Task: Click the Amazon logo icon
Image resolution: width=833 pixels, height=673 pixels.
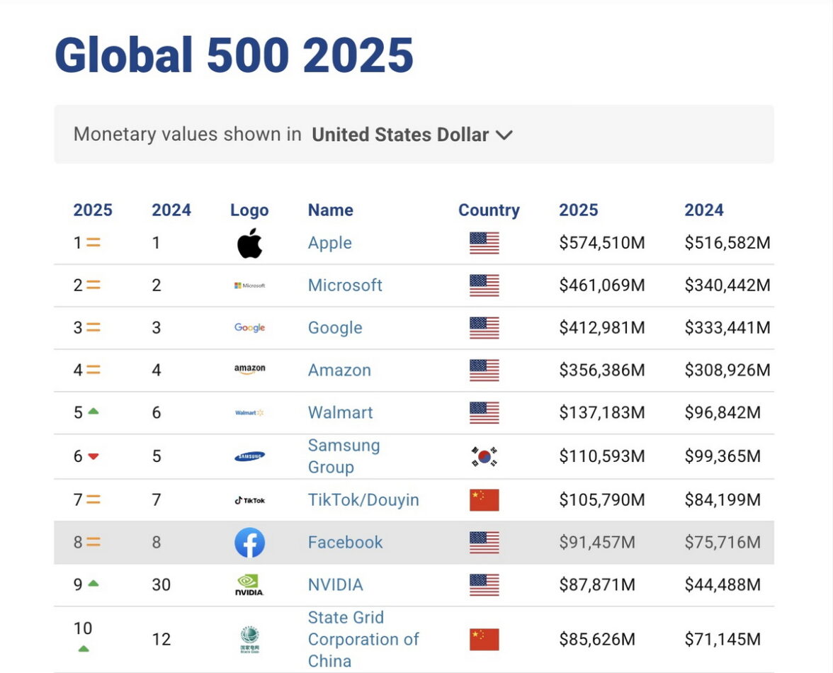Action: pyautogui.click(x=249, y=370)
